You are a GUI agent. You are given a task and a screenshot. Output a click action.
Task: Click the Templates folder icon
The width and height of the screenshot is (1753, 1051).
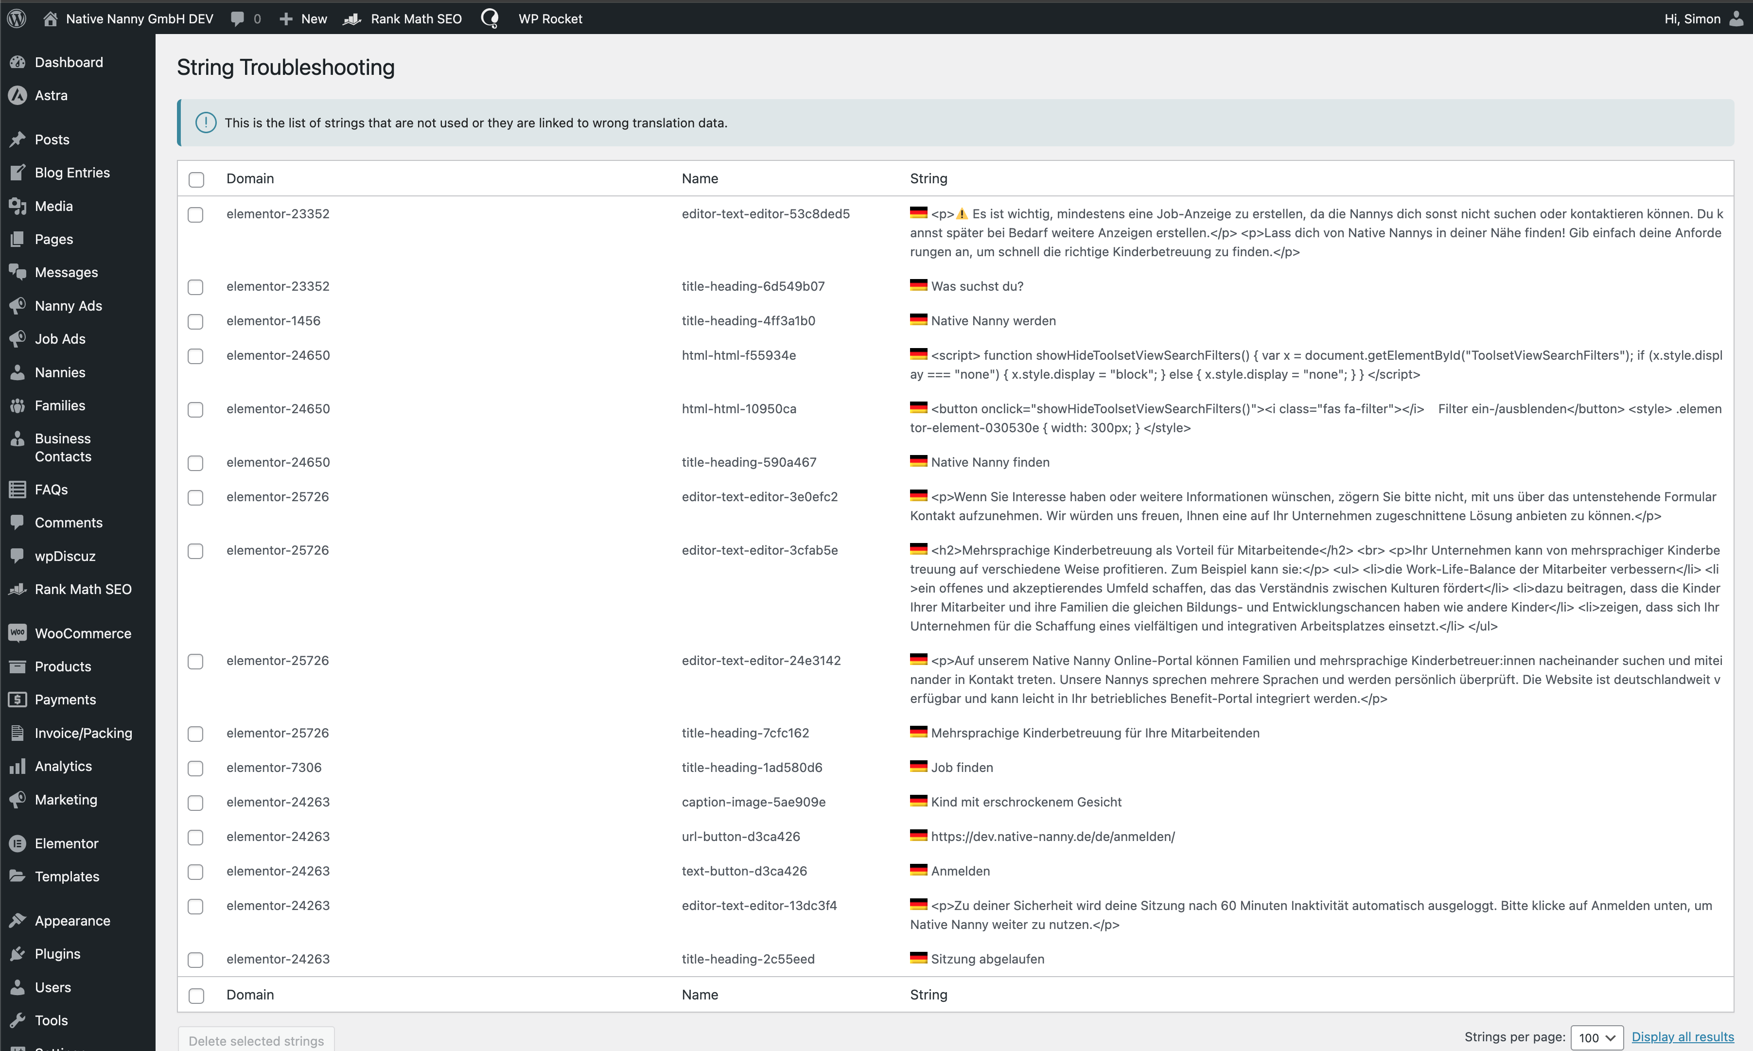click(x=18, y=877)
